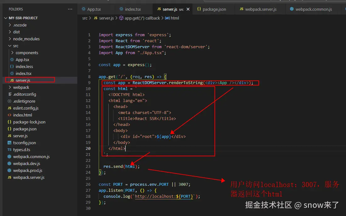Click the React SSR title text

tap(146, 119)
